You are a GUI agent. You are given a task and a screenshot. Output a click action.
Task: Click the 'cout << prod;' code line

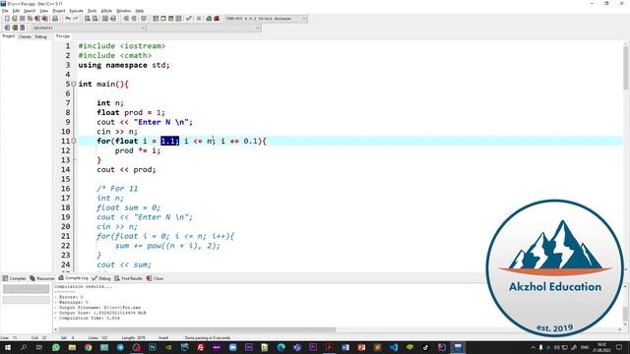[126, 169]
